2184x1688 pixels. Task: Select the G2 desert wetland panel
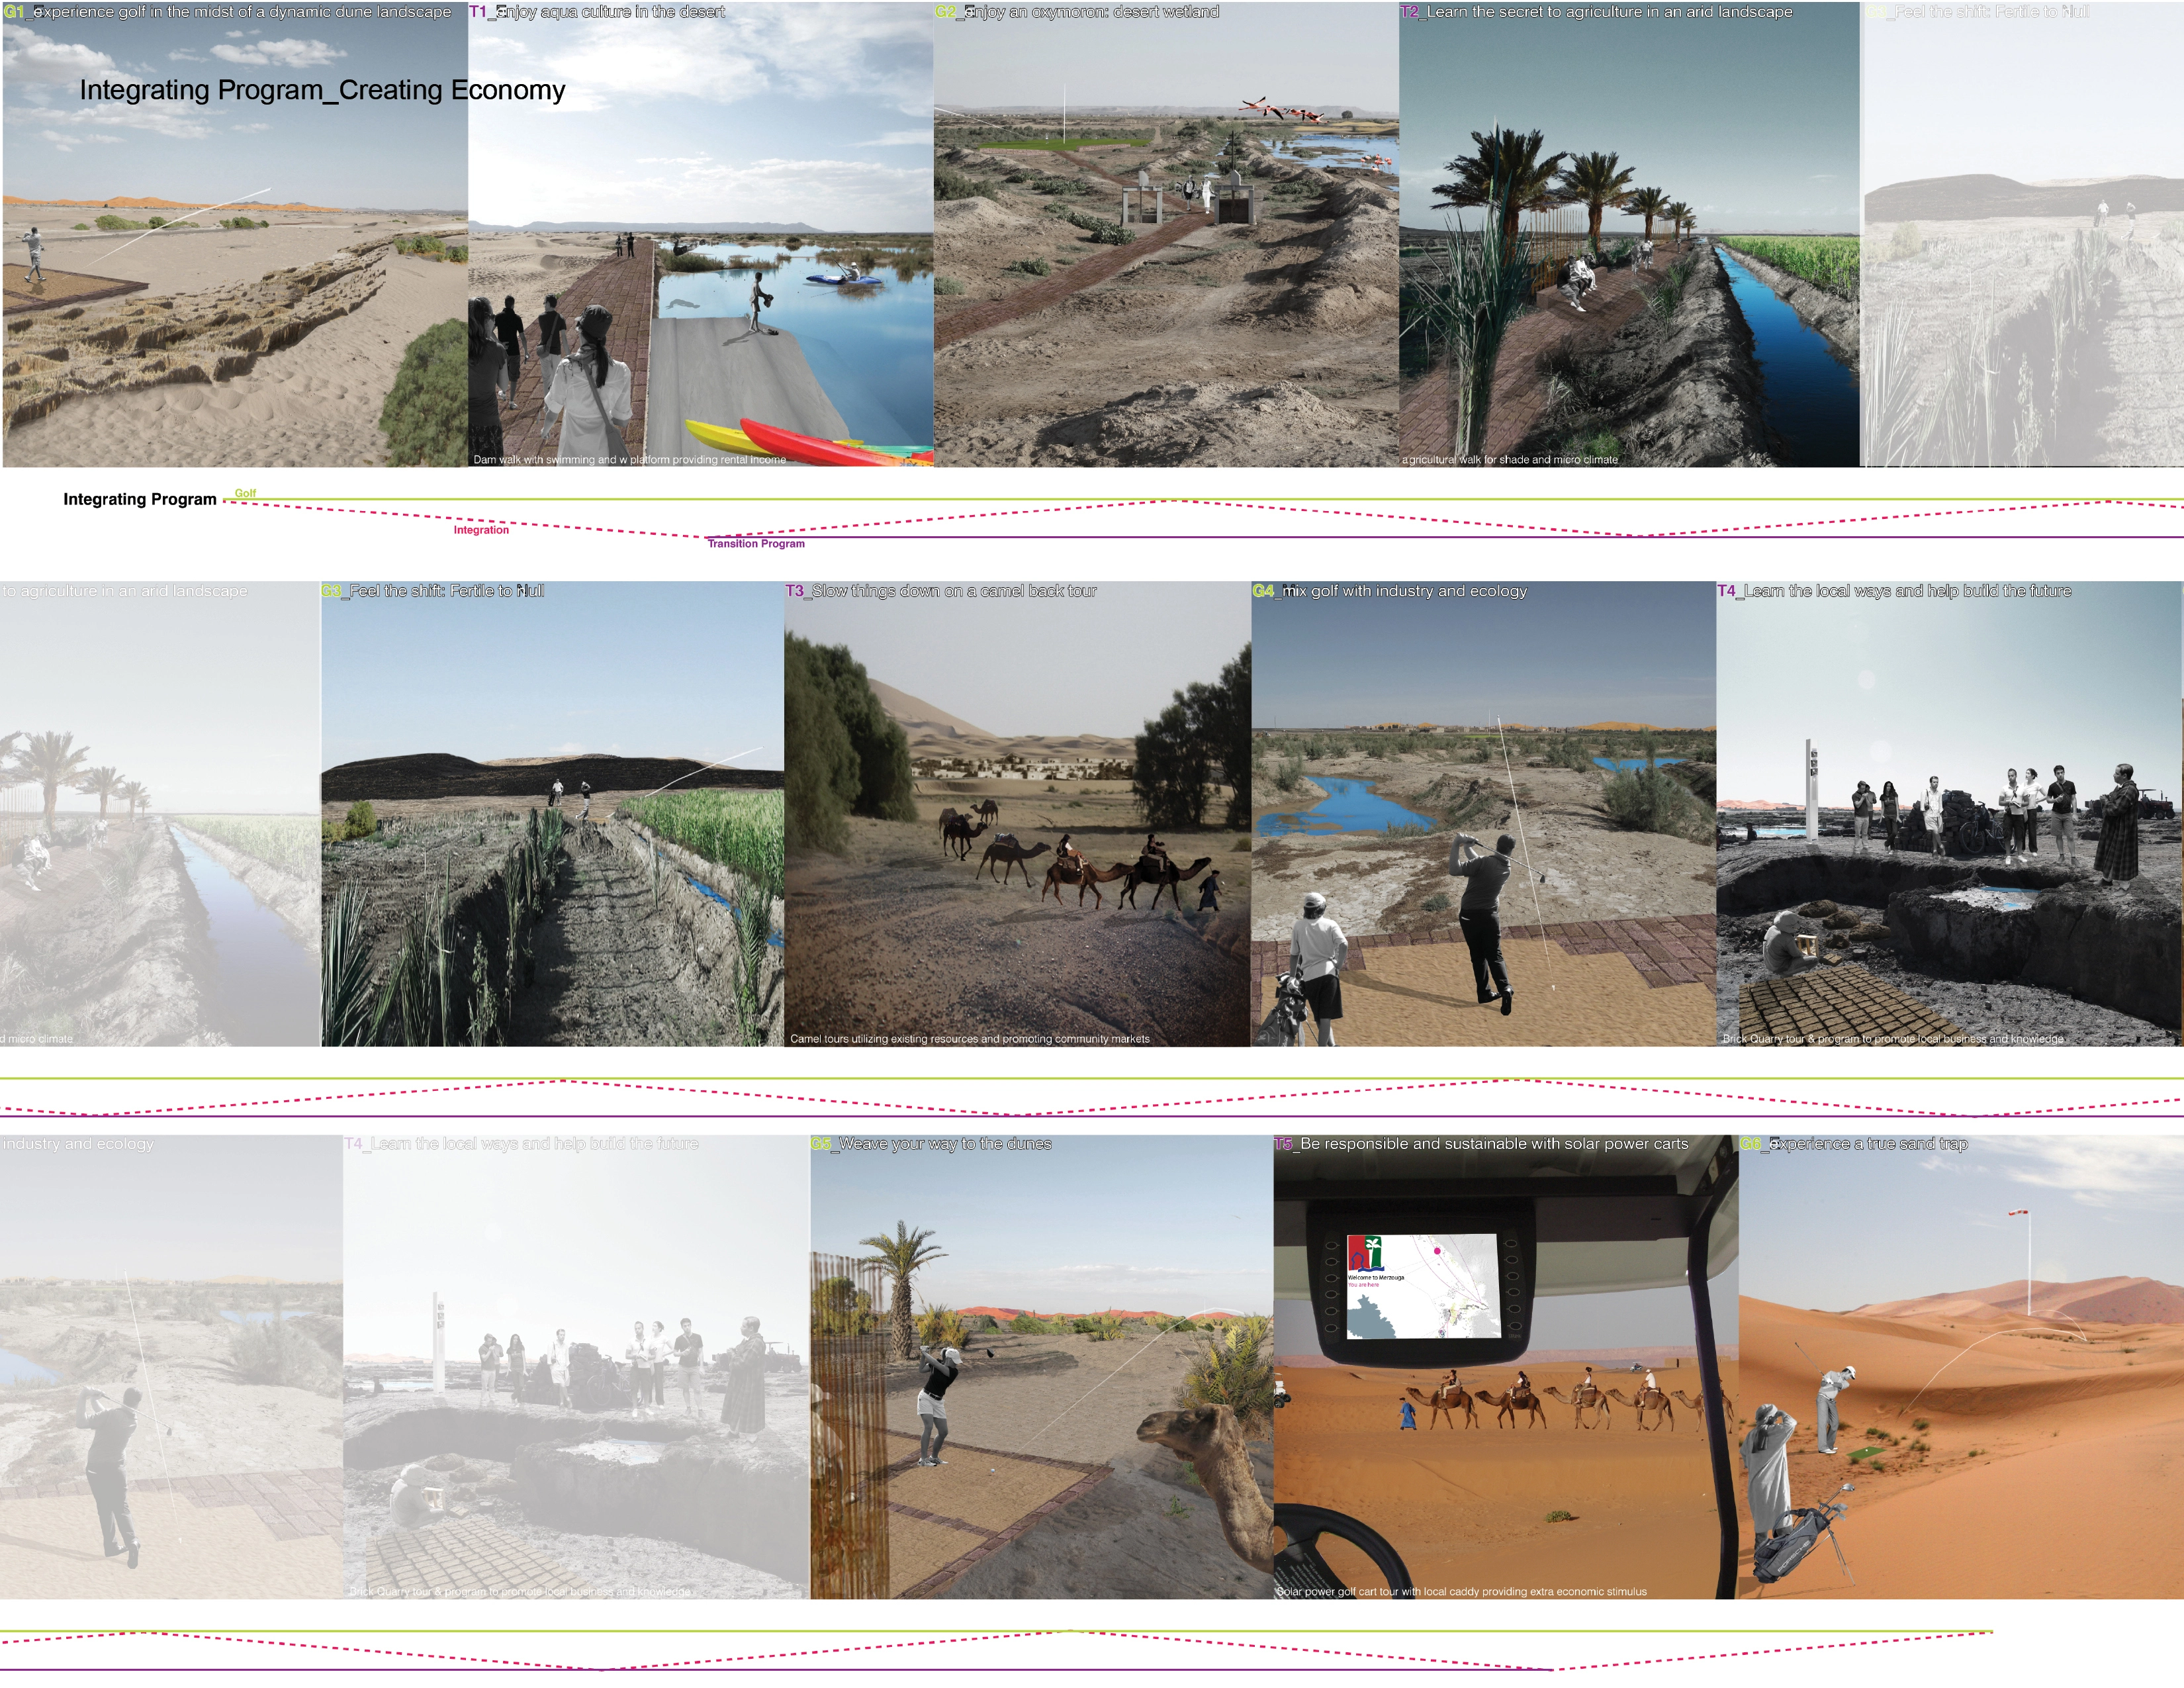point(1166,235)
